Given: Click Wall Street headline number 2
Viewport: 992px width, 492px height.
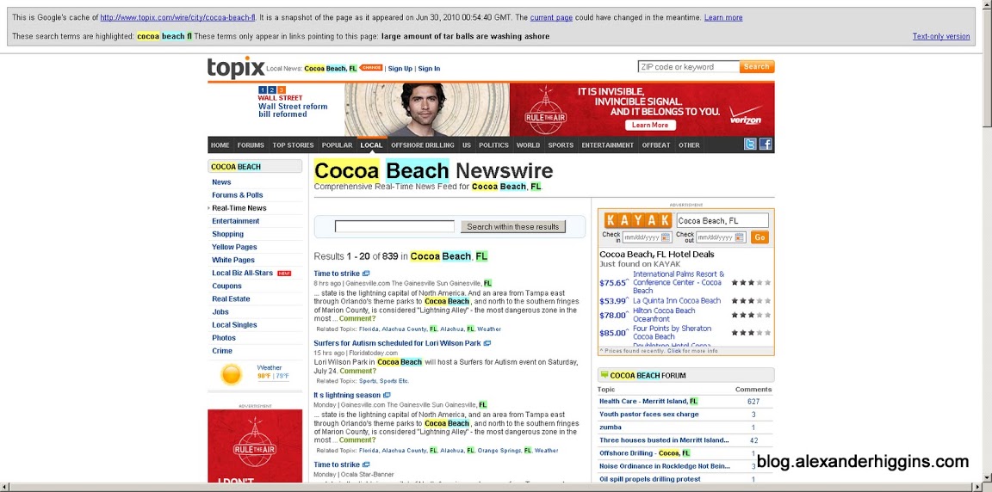Looking at the screenshot, I should coord(272,90).
